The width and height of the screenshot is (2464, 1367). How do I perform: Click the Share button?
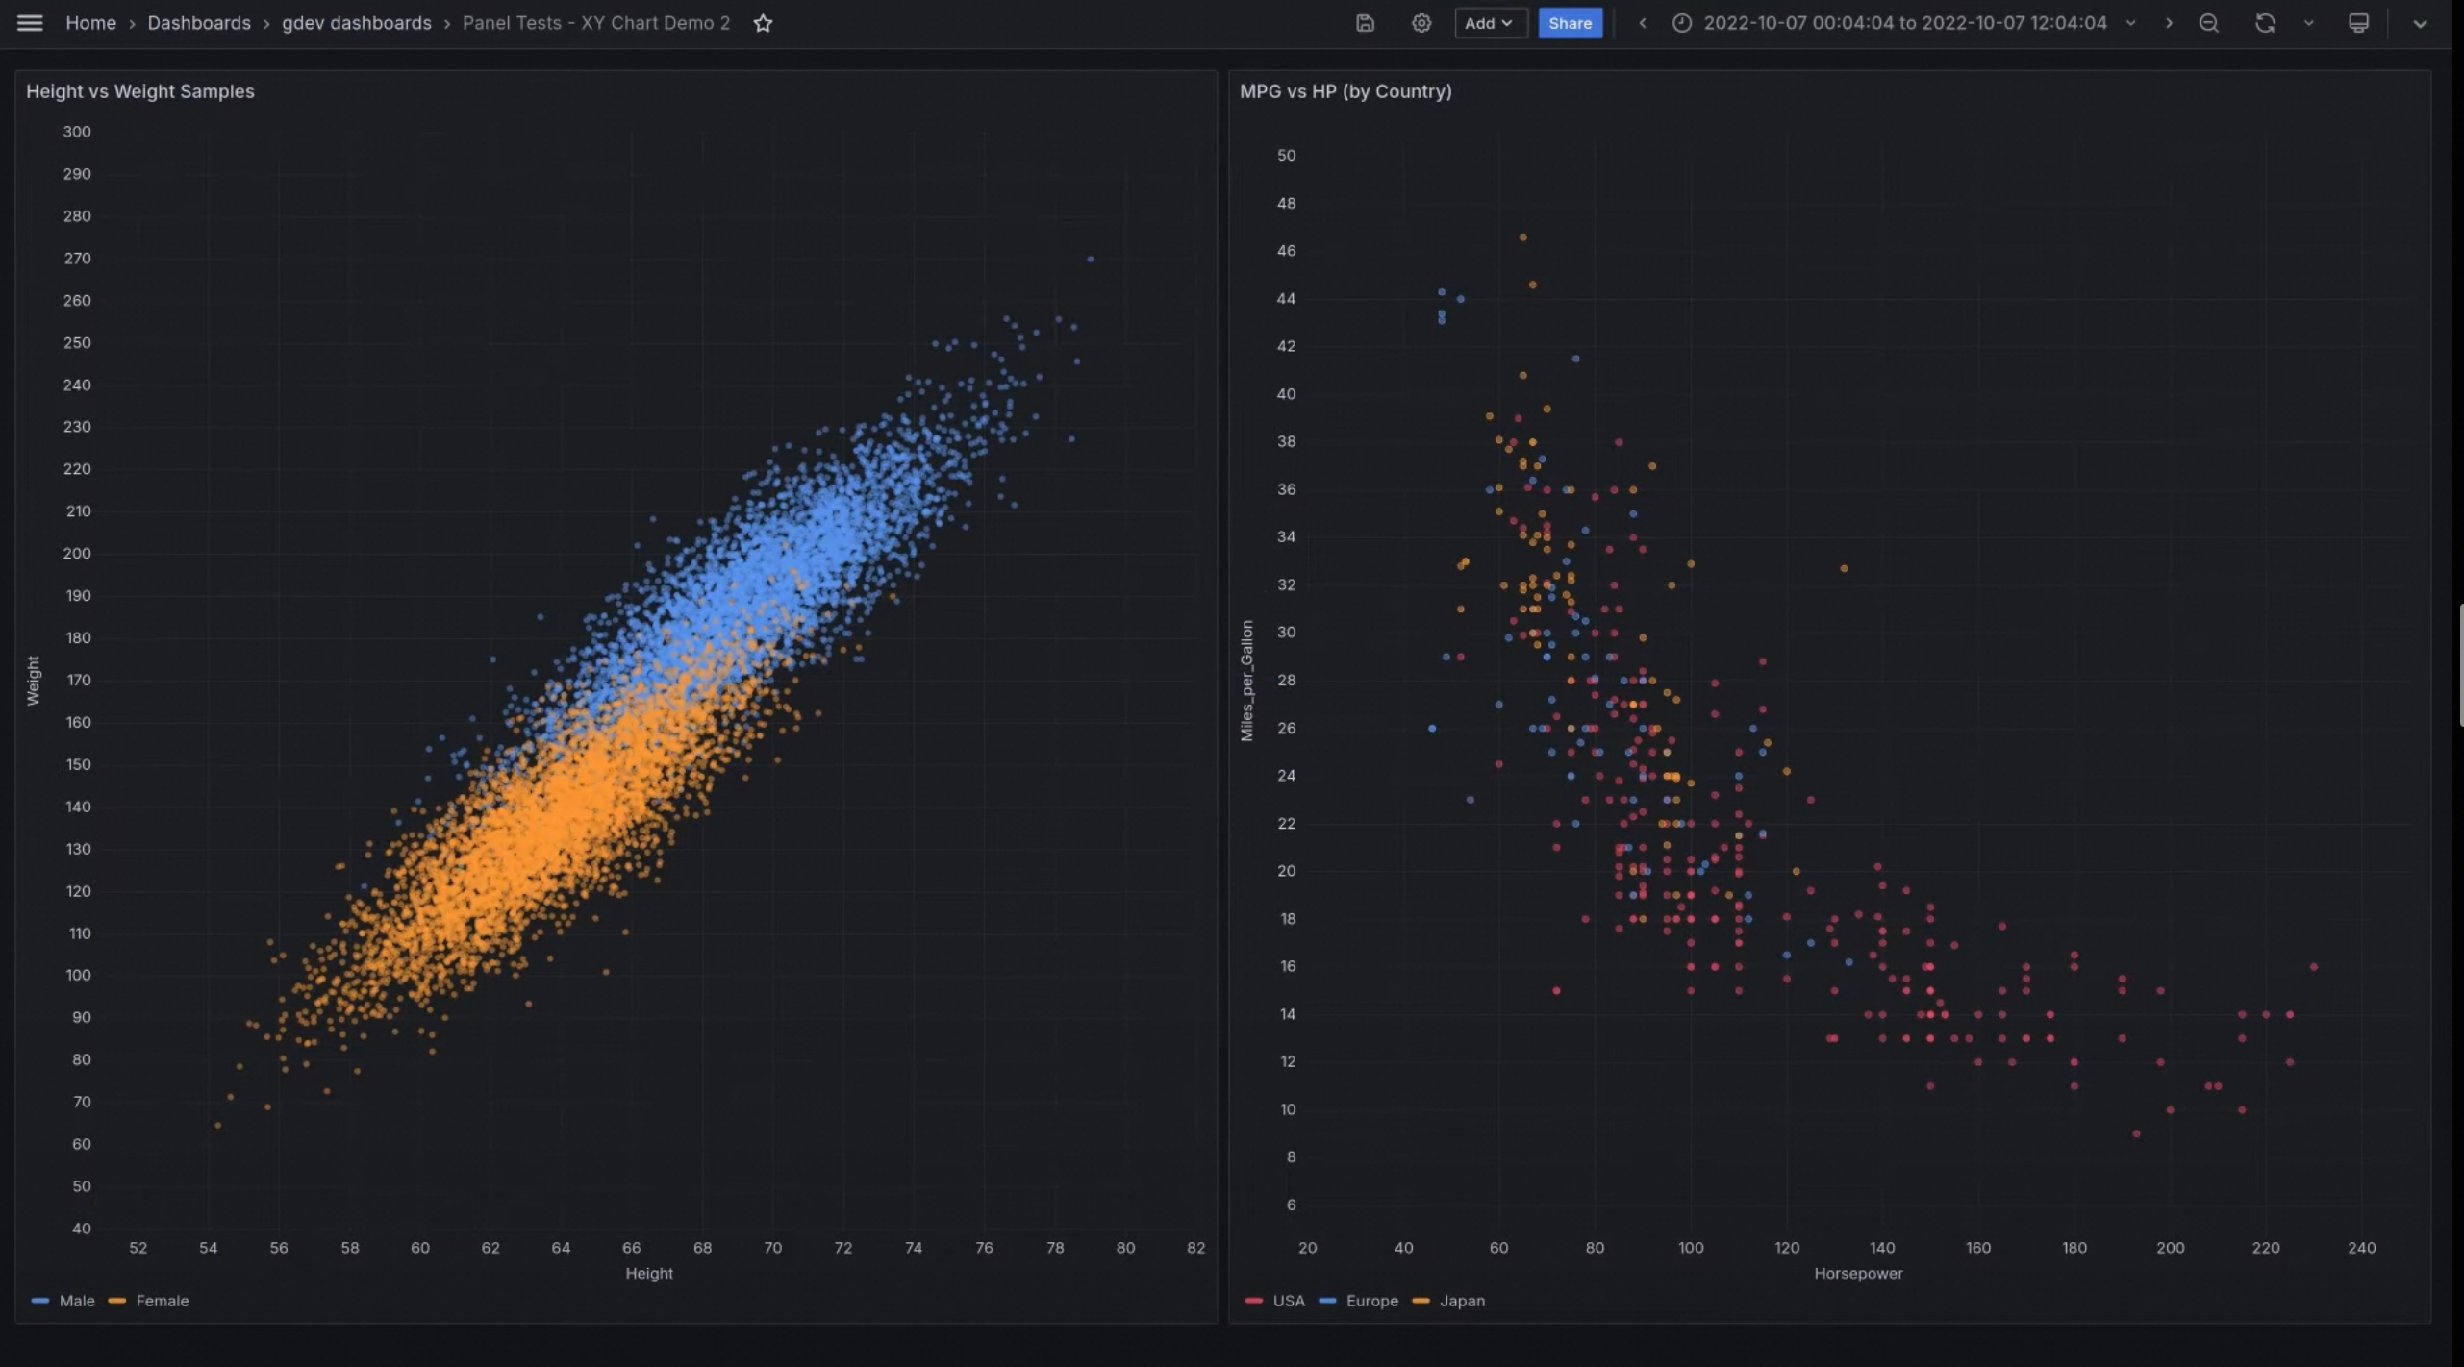coord(1570,23)
